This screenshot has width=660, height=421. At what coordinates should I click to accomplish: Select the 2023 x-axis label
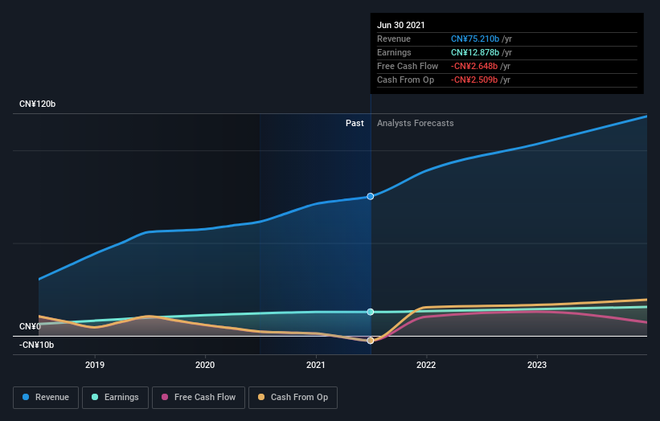[x=537, y=365]
